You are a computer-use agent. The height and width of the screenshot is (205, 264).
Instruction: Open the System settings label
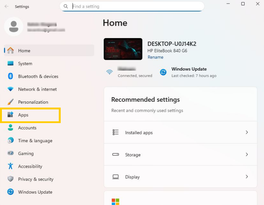25,64
